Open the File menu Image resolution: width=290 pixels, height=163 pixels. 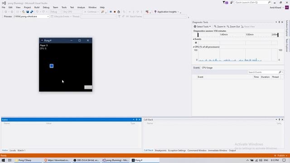(4, 7)
